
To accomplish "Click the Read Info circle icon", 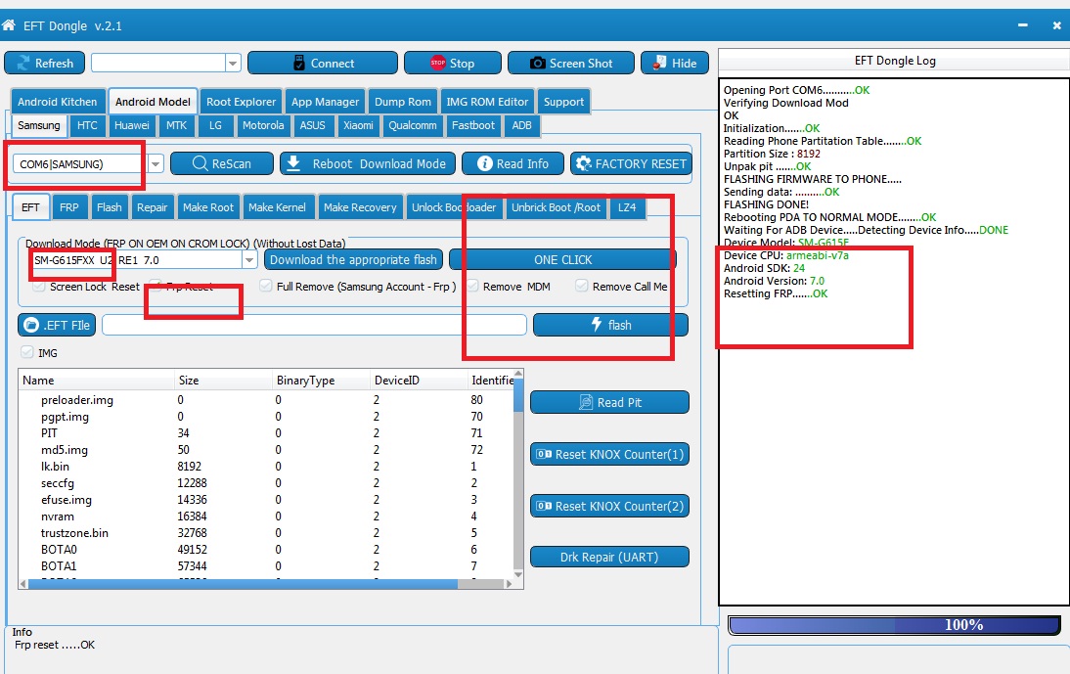I will 484,163.
